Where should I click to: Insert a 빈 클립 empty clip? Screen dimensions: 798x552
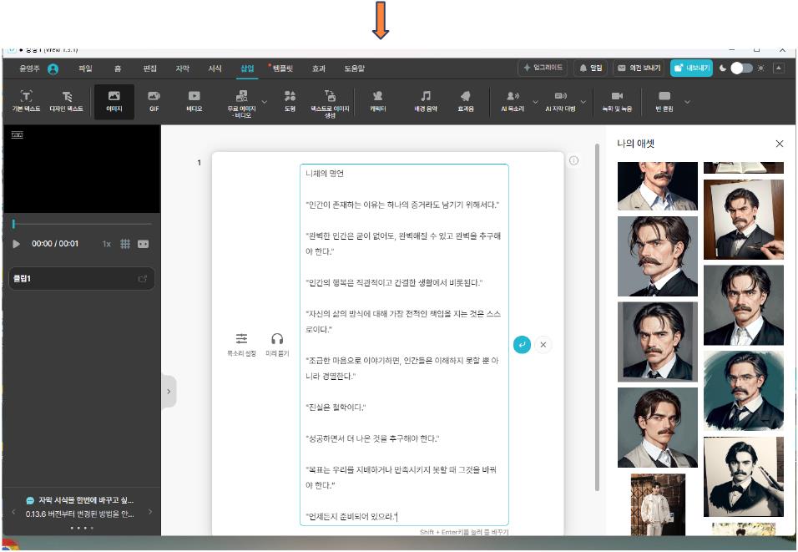pyautogui.click(x=664, y=101)
